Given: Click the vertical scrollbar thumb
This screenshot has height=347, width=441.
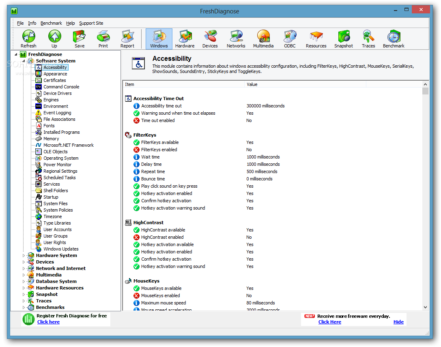Looking at the screenshot, I should (425, 91).
